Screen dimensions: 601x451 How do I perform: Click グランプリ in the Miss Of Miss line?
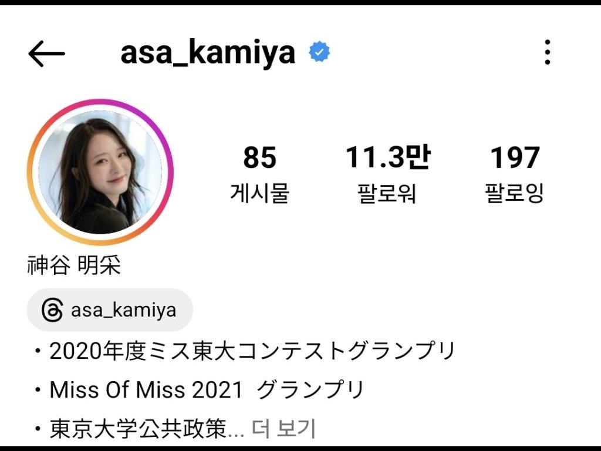click(310, 390)
